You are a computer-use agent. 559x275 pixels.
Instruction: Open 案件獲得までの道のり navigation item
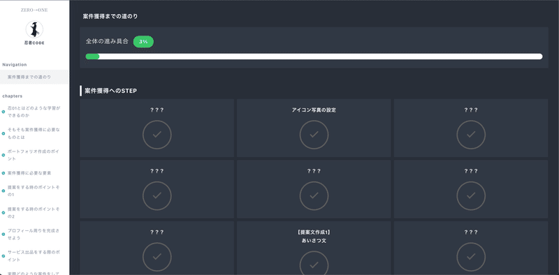click(34, 77)
